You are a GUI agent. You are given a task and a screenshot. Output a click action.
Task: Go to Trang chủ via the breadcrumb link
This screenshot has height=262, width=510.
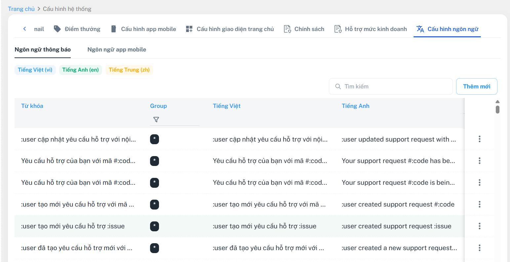pyautogui.click(x=21, y=9)
